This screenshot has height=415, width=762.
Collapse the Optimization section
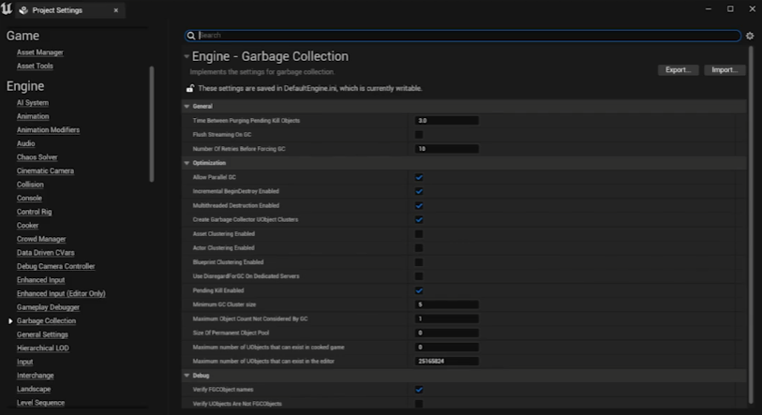187,163
